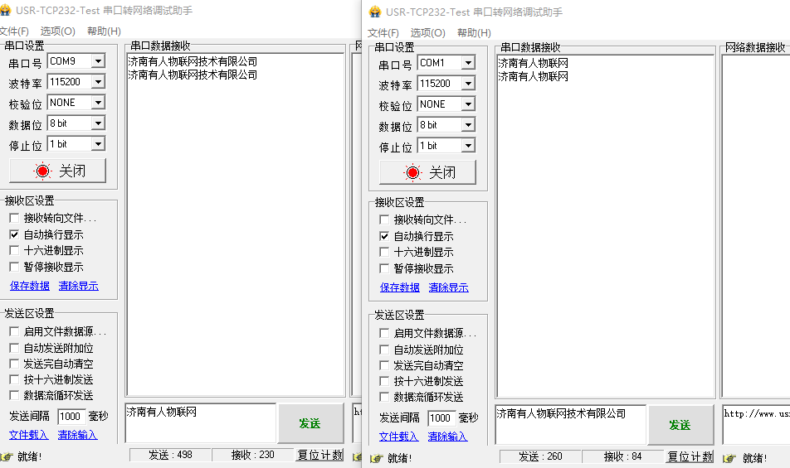This screenshot has height=468, width=790.
Task: Open the 文件(F) menu in the right window
Action: (x=384, y=32)
